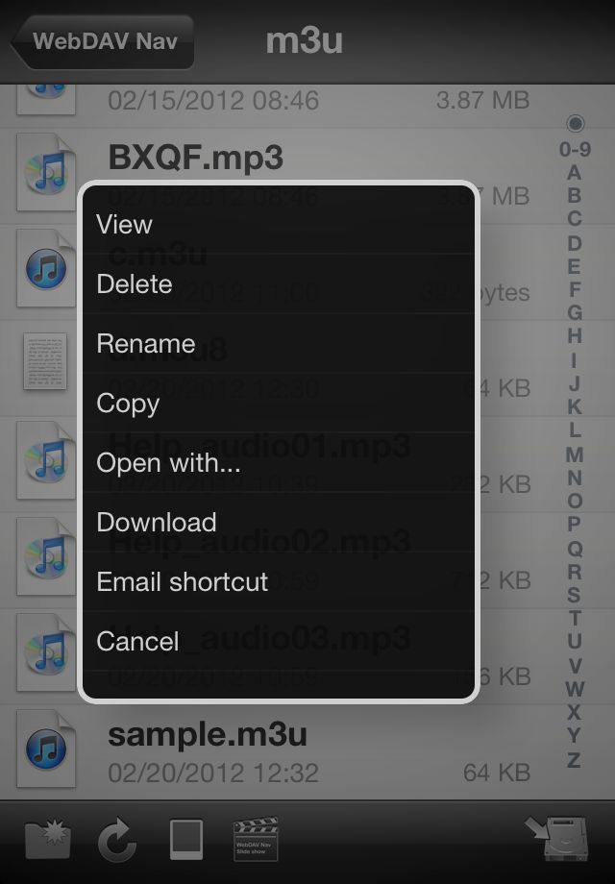This screenshot has width=615, height=884.
Task: Cancel the file action menu
Action: (x=279, y=641)
